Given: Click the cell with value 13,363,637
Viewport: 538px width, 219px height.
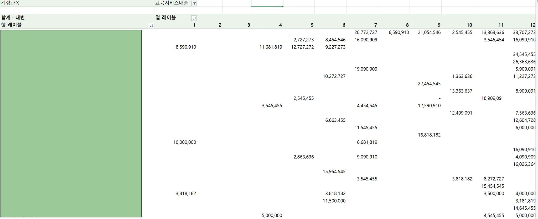Looking at the screenshot, I should click(461, 91).
